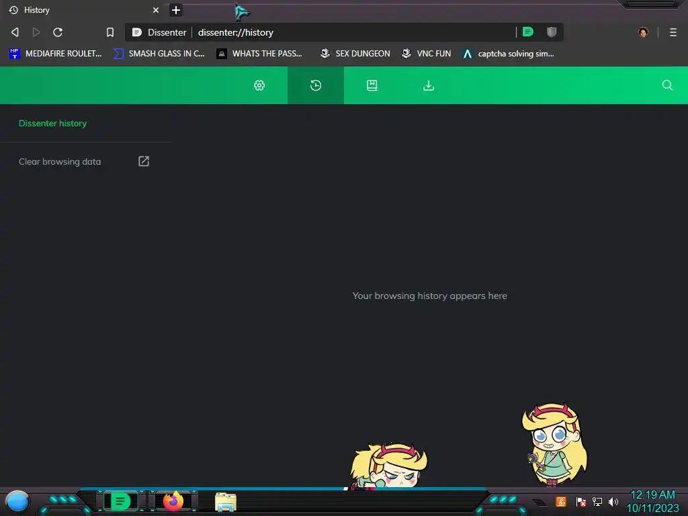Screen dimensions: 688x516
Task: Open a new tab with plus button
Action: point(176,10)
